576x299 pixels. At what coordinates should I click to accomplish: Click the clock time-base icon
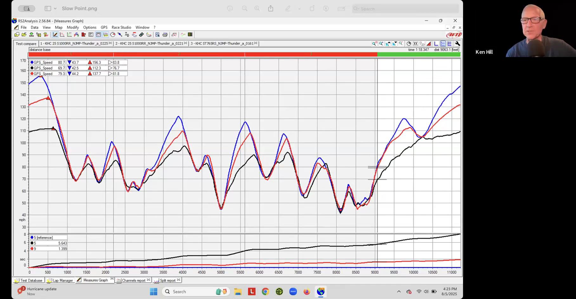[409, 44]
